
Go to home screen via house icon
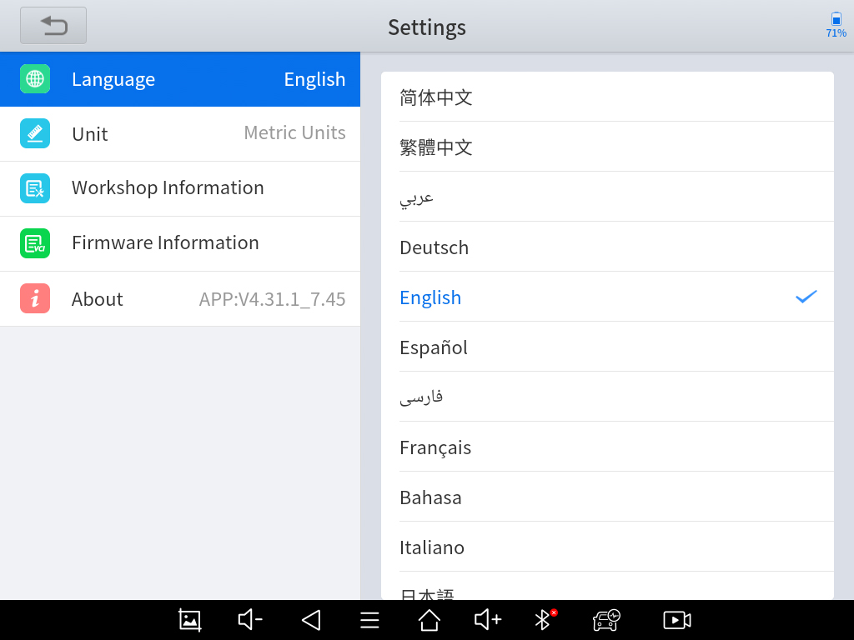click(x=429, y=619)
